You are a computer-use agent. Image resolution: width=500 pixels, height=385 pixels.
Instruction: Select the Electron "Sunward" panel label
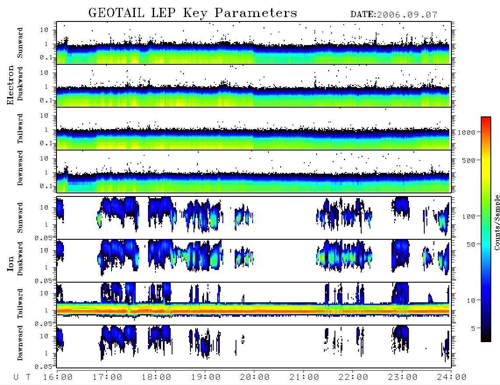pyautogui.click(x=21, y=43)
